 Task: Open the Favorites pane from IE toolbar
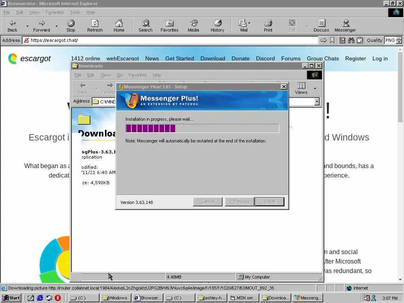[x=169, y=26]
